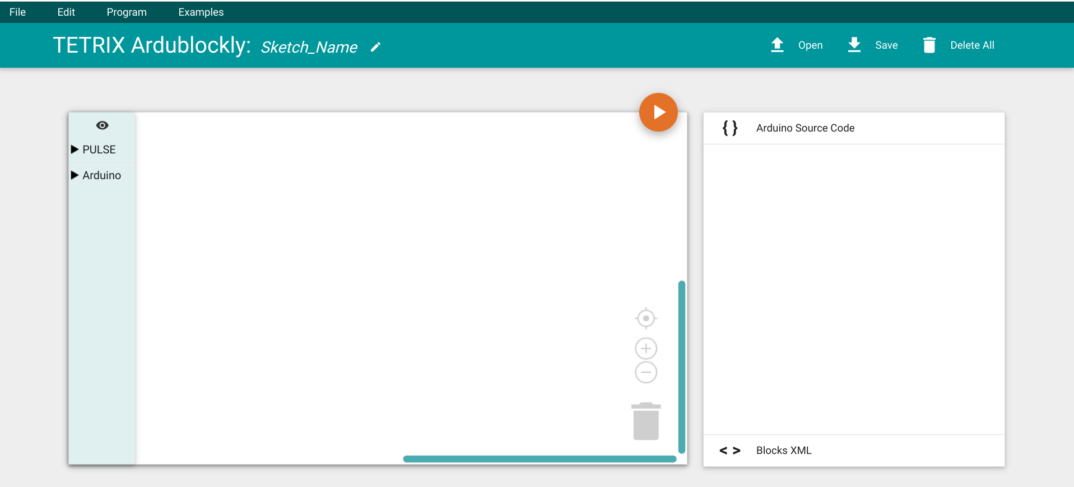Center the workspace with the crosshair icon
1074x487 pixels.
pyautogui.click(x=646, y=319)
